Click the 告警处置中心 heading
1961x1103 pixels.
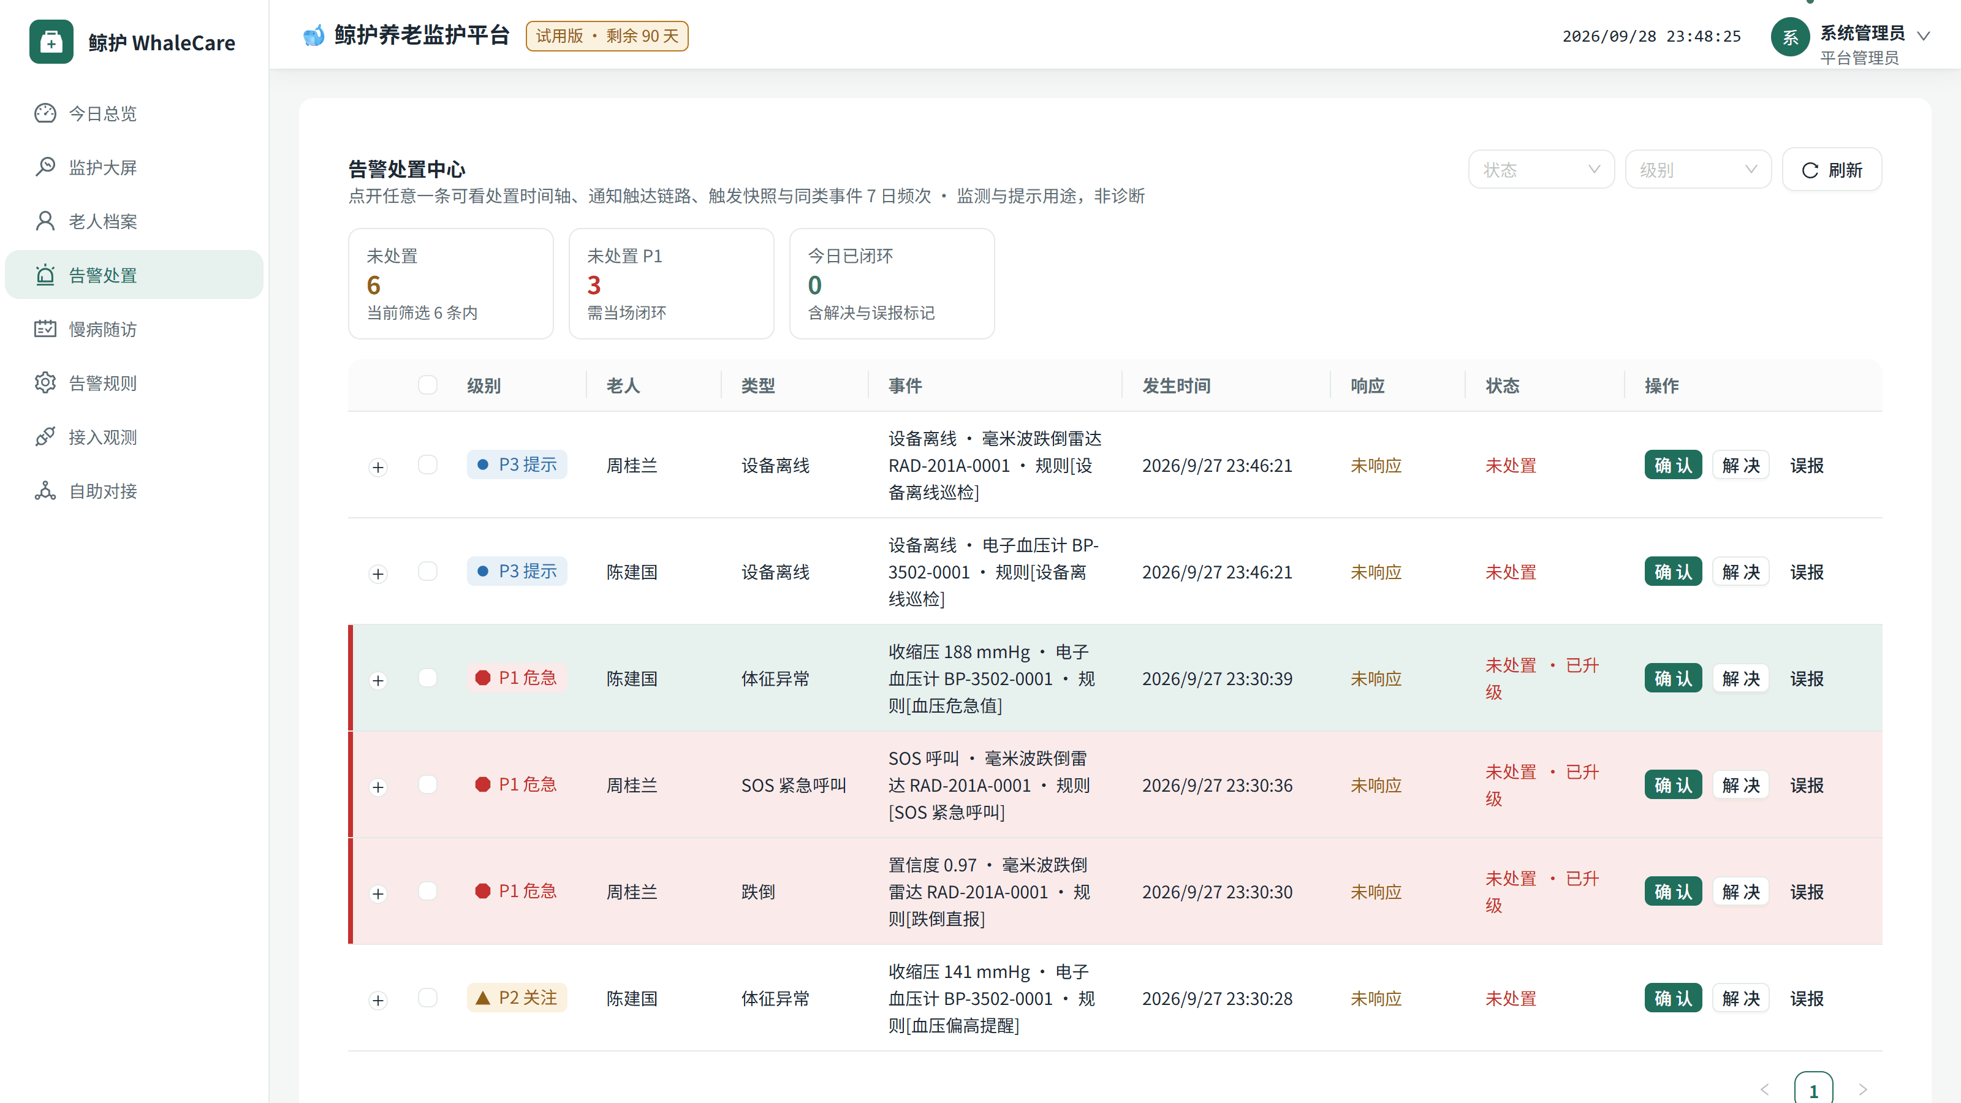pyautogui.click(x=406, y=169)
